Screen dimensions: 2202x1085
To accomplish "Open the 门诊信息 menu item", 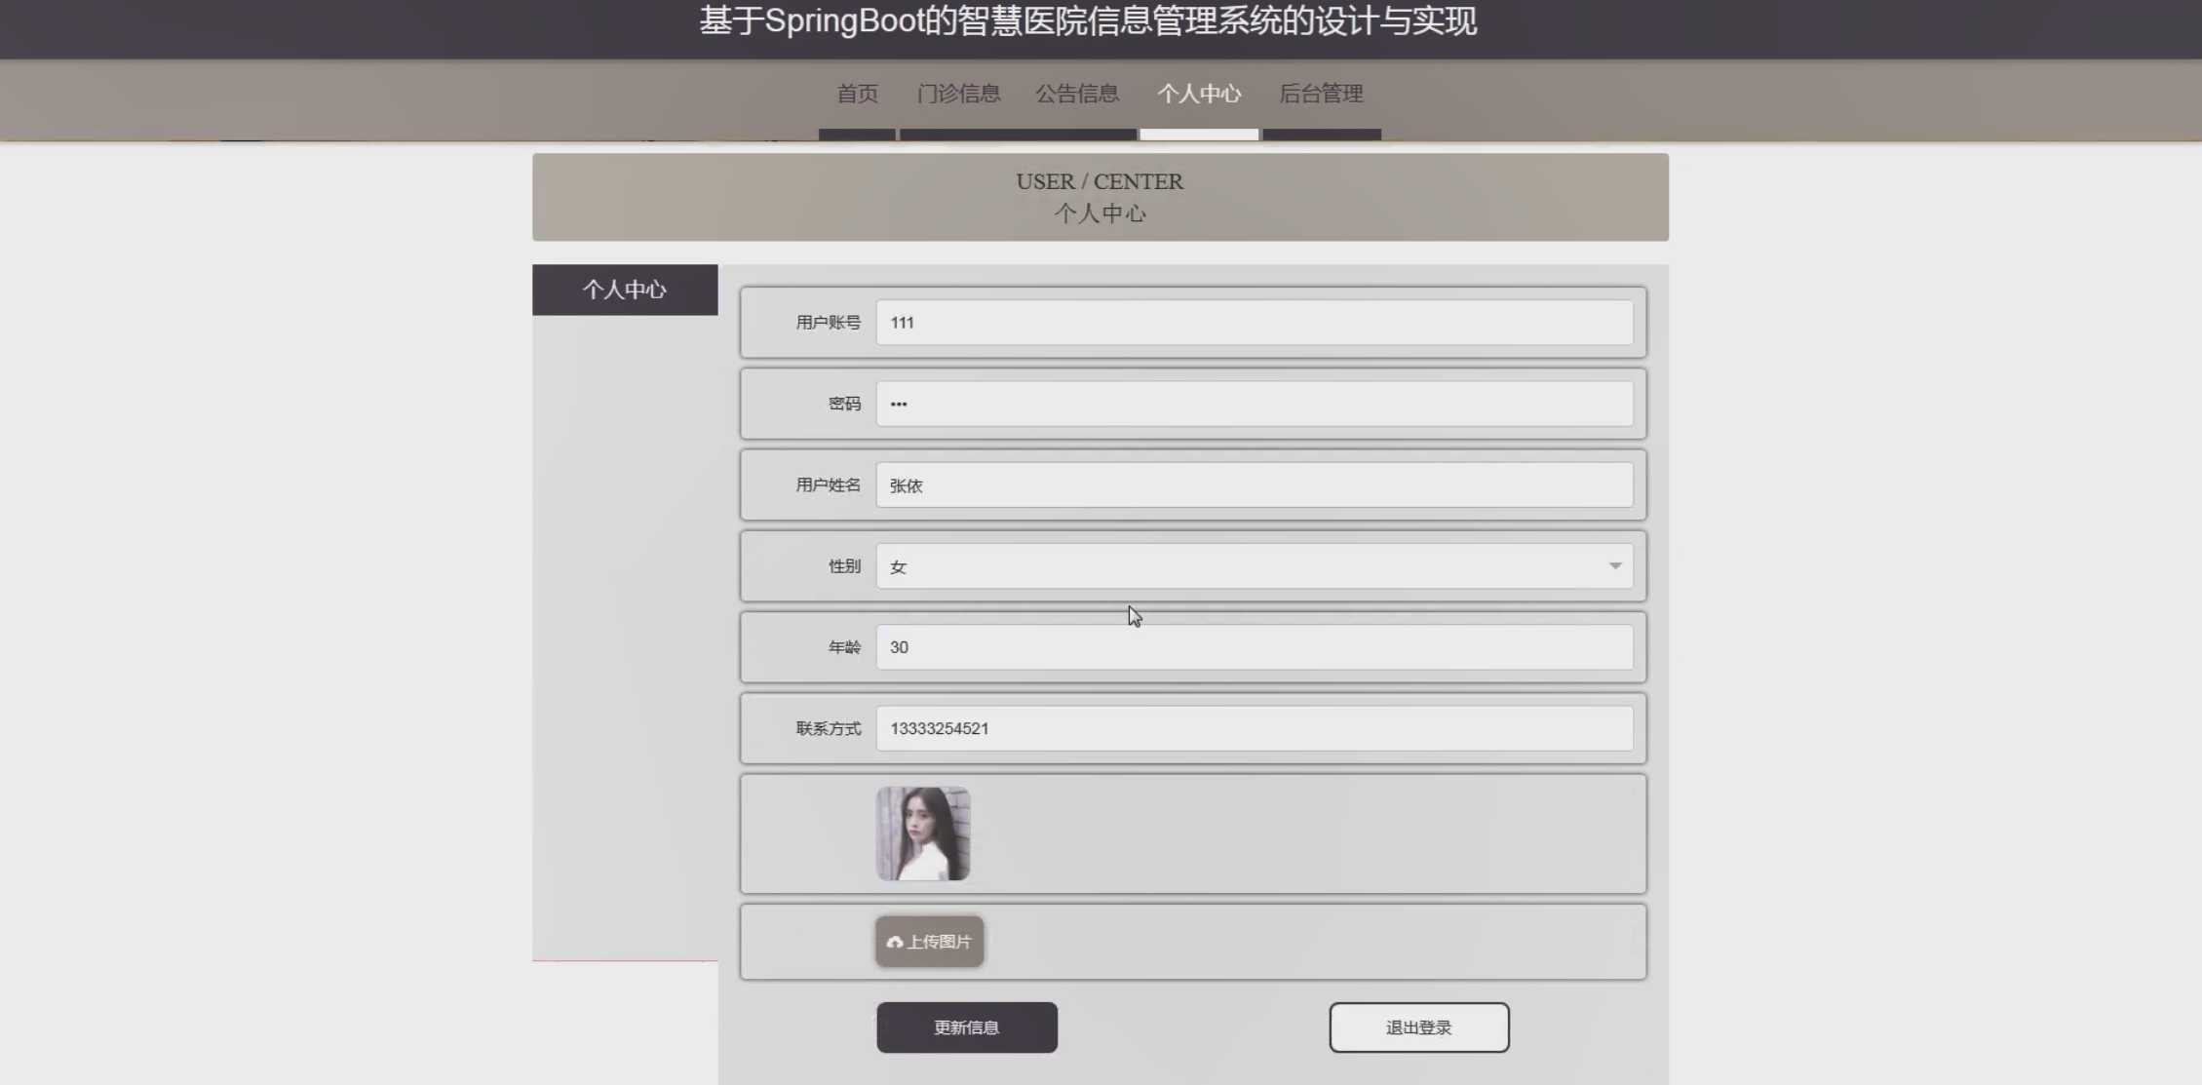I will 958,94.
